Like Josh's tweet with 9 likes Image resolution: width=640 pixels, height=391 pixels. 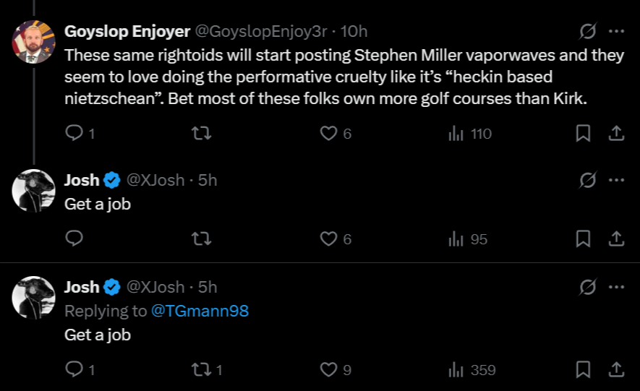click(x=329, y=370)
